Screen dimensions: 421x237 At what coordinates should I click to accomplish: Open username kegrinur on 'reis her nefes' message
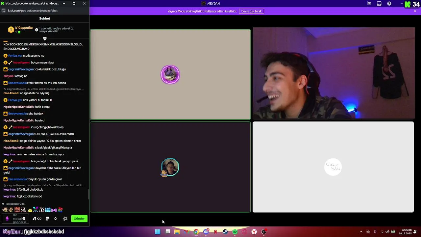click(x=10, y=154)
